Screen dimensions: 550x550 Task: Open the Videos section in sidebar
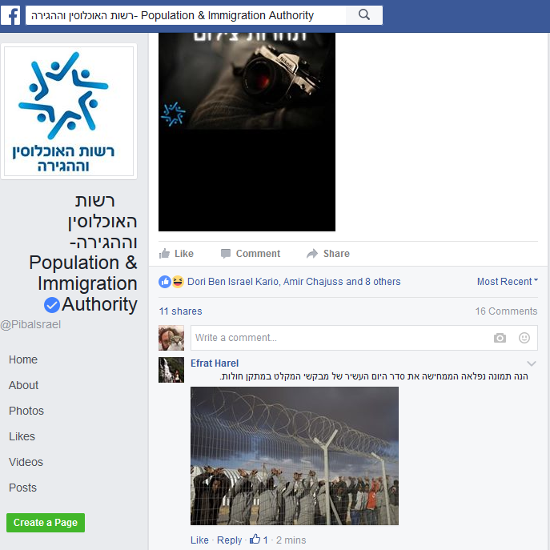coord(26,462)
